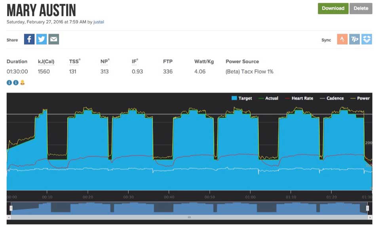Click the navigator scrollbar thumb grip
Viewport: 376px width, 227px height.
(x=189, y=217)
